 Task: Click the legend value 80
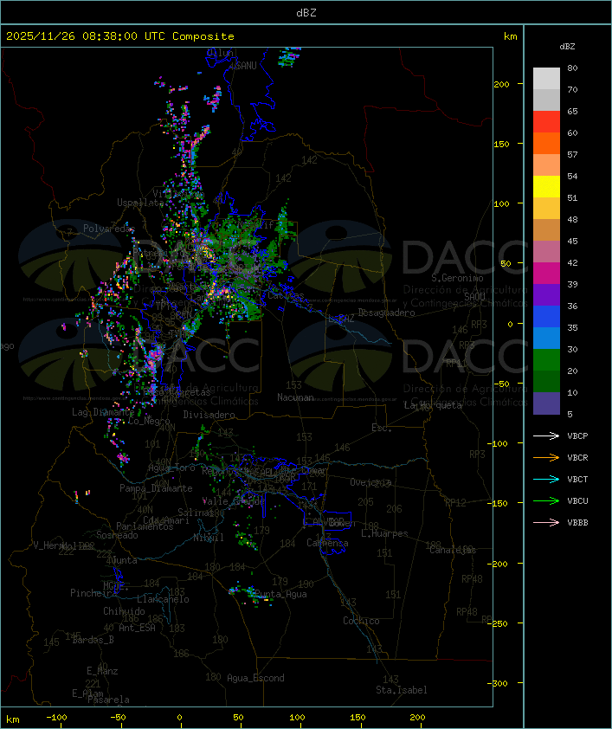[572, 68]
